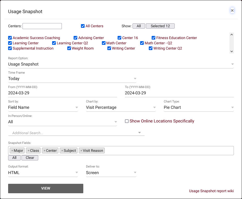Remove the Subject tag from Snapshot Fields

point(62,151)
